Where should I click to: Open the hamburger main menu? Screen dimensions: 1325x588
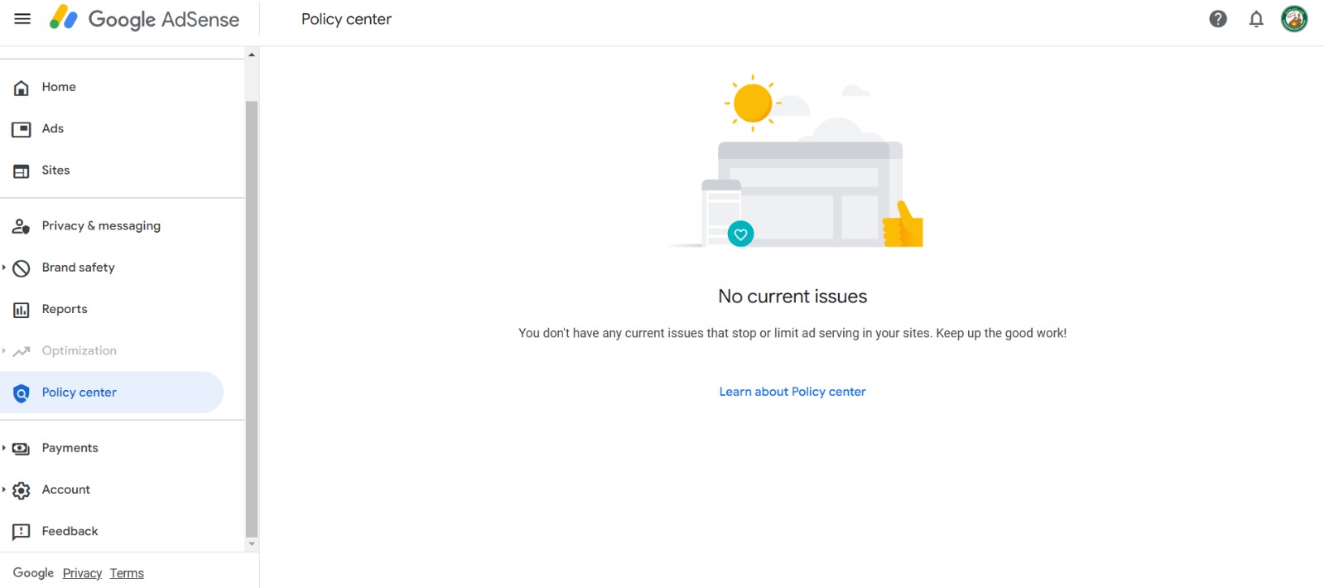coord(22,19)
